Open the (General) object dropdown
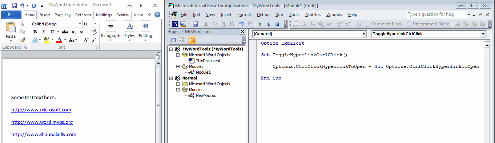The image size is (495, 143). (x=364, y=34)
